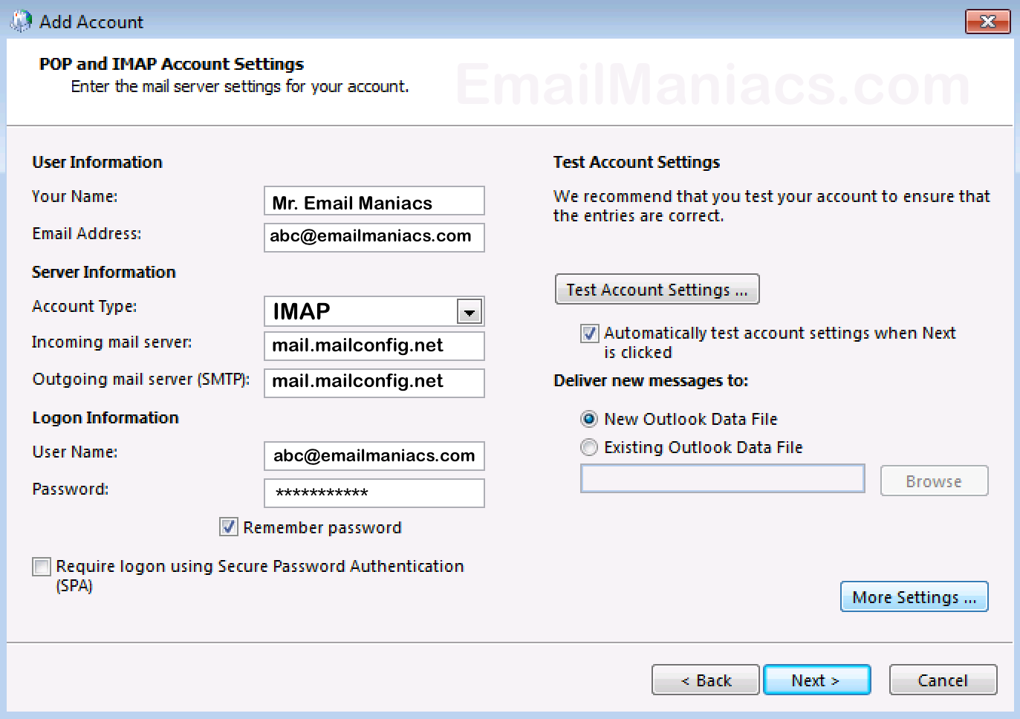Choose Existing Outlook Data File option
Screen dimensions: 1020x719
click(x=589, y=448)
